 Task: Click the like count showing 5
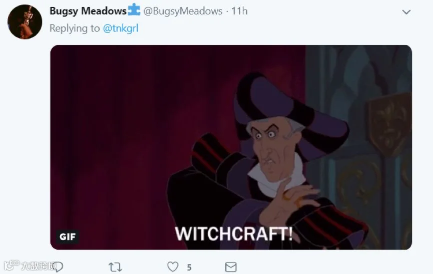pyautogui.click(x=189, y=268)
